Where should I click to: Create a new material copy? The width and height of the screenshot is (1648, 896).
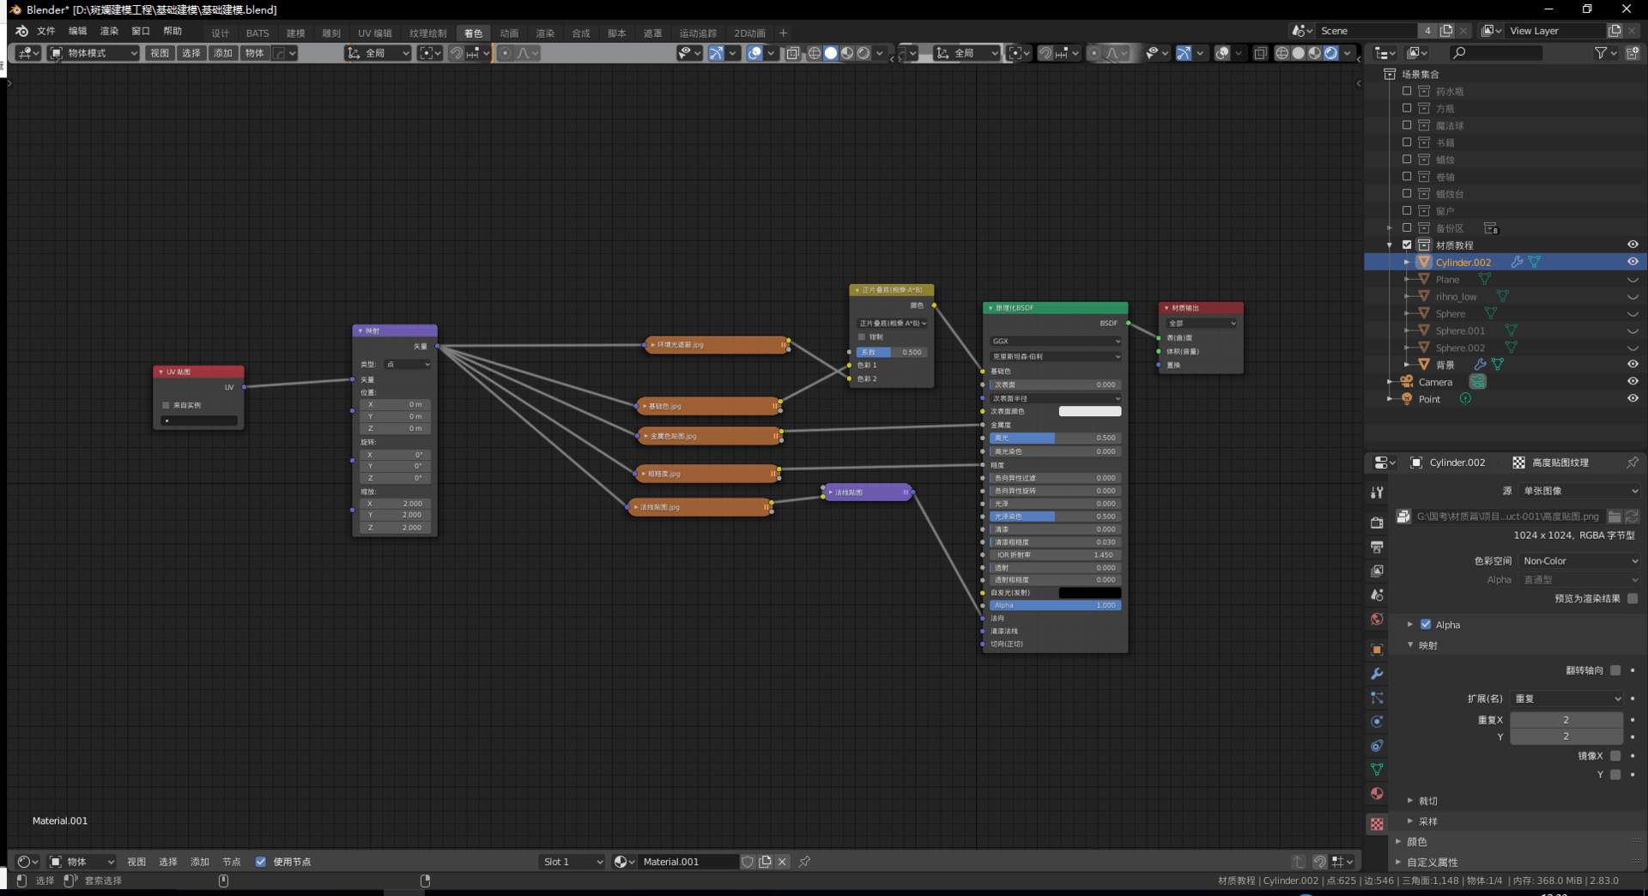pos(765,862)
